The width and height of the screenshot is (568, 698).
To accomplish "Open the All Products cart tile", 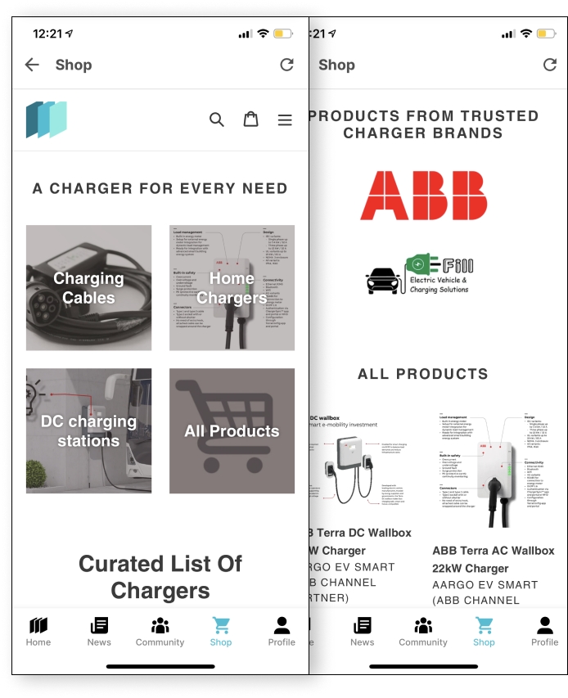I will coord(232,430).
